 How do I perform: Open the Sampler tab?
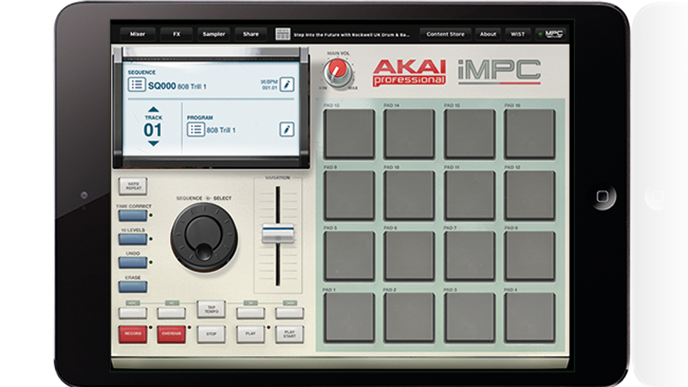214,34
